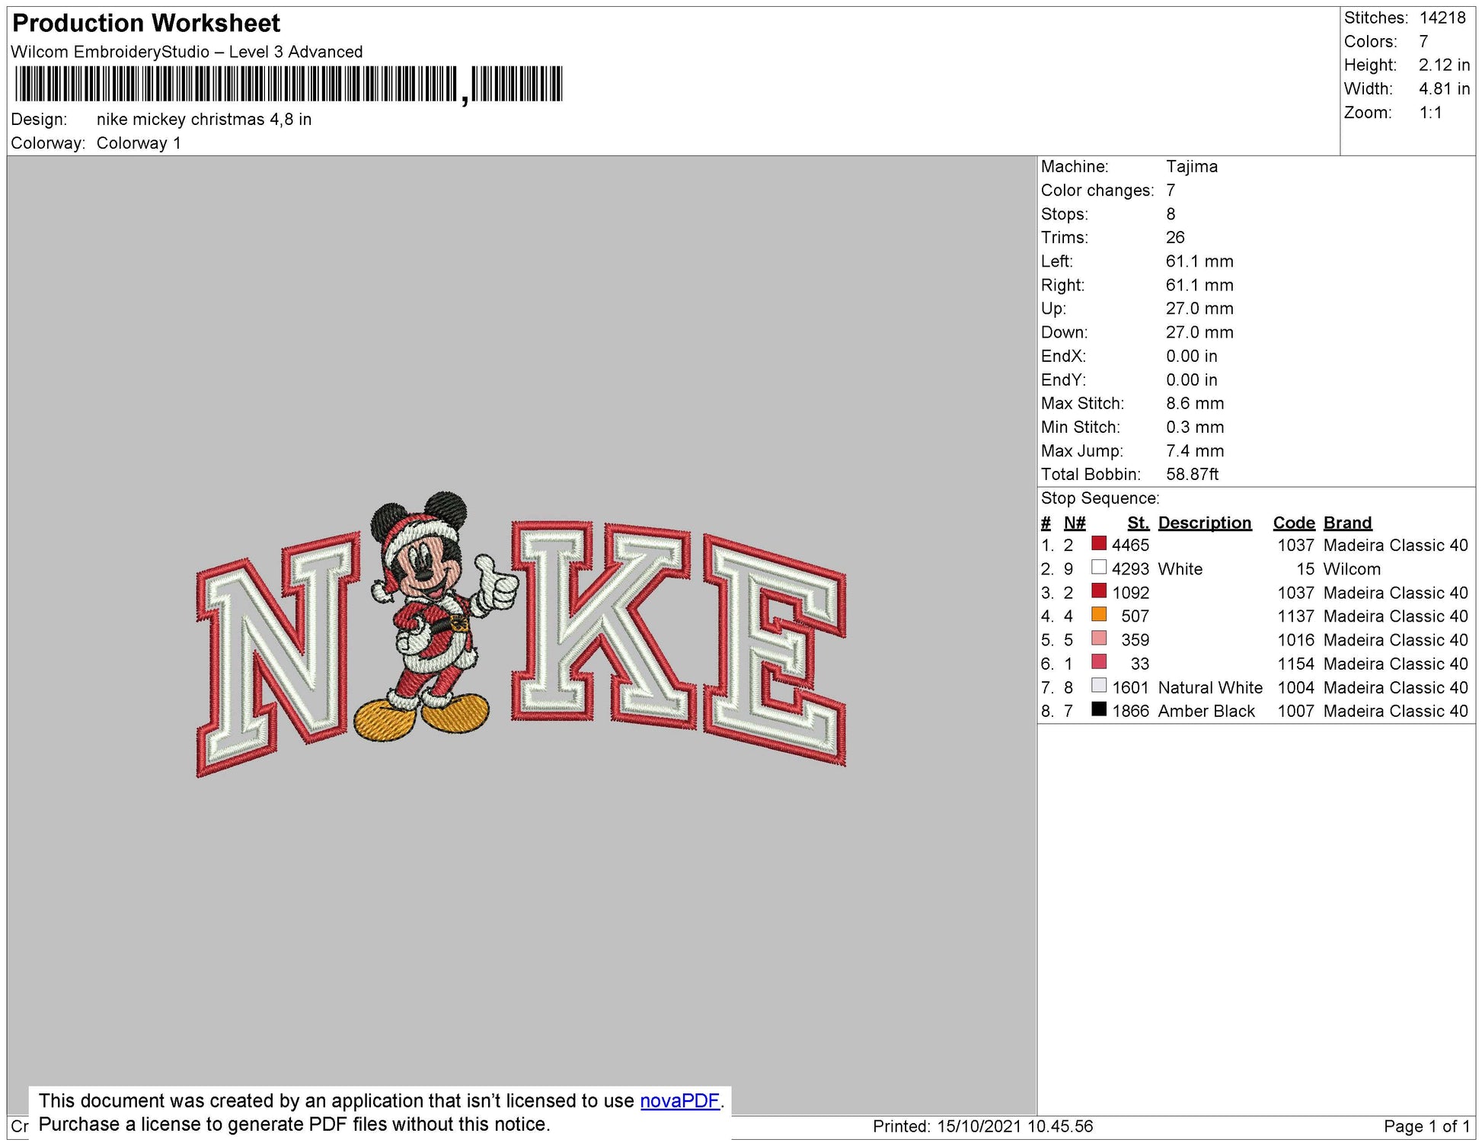The width and height of the screenshot is (1482, 1146).
Task: Click the 'Colorway 1' value
Action: 139,143
